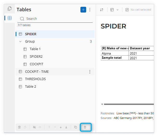Image resolution: width=158 pixels, height=137 pixels.
Task: Click the delete trash icon in bottom toolbar
Action: click(85, 127)
